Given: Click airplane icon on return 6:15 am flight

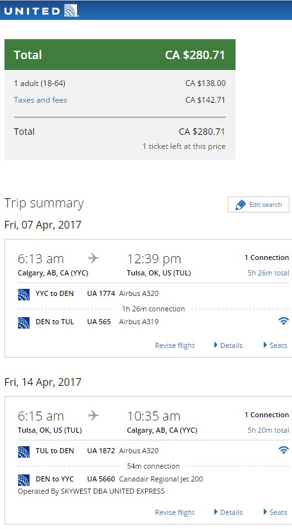Looking at the screenshot, I should tap(94, 415).
